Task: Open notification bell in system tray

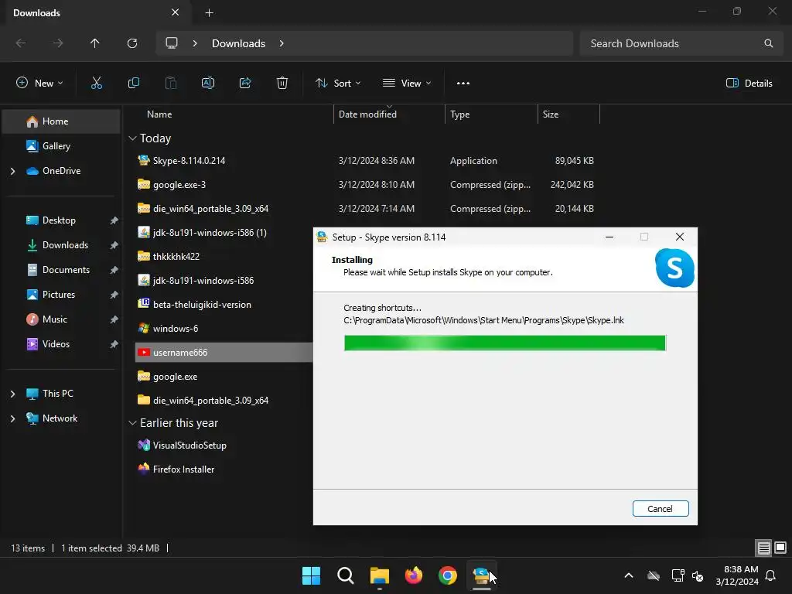Action: point(771,575)
